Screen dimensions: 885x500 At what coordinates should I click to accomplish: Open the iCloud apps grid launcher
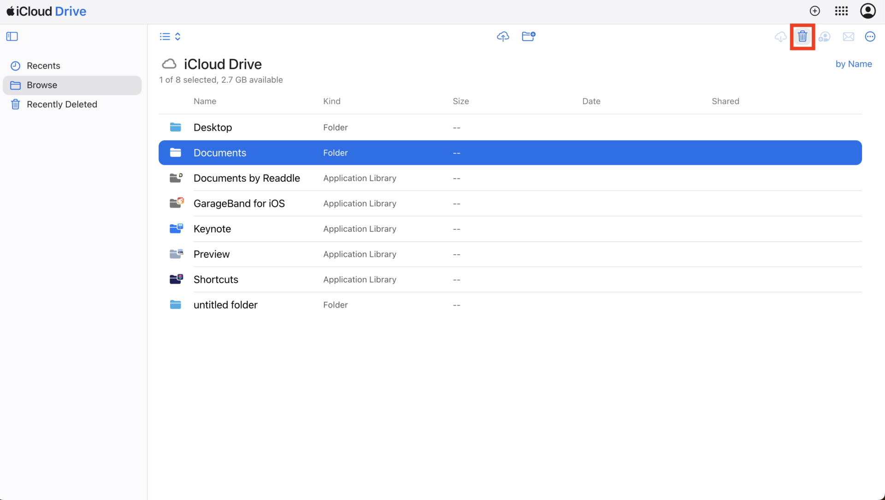tap(841, 11)
